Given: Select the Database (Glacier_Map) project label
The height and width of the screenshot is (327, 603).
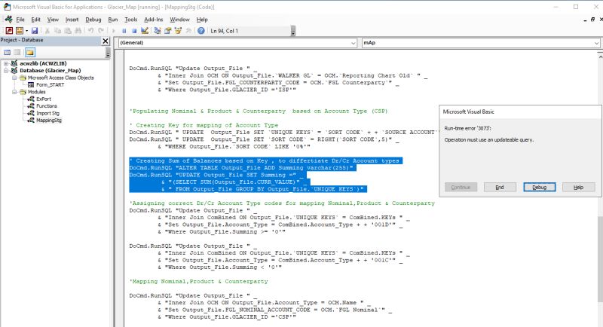Looking at the screenshot, I should 50,71.
